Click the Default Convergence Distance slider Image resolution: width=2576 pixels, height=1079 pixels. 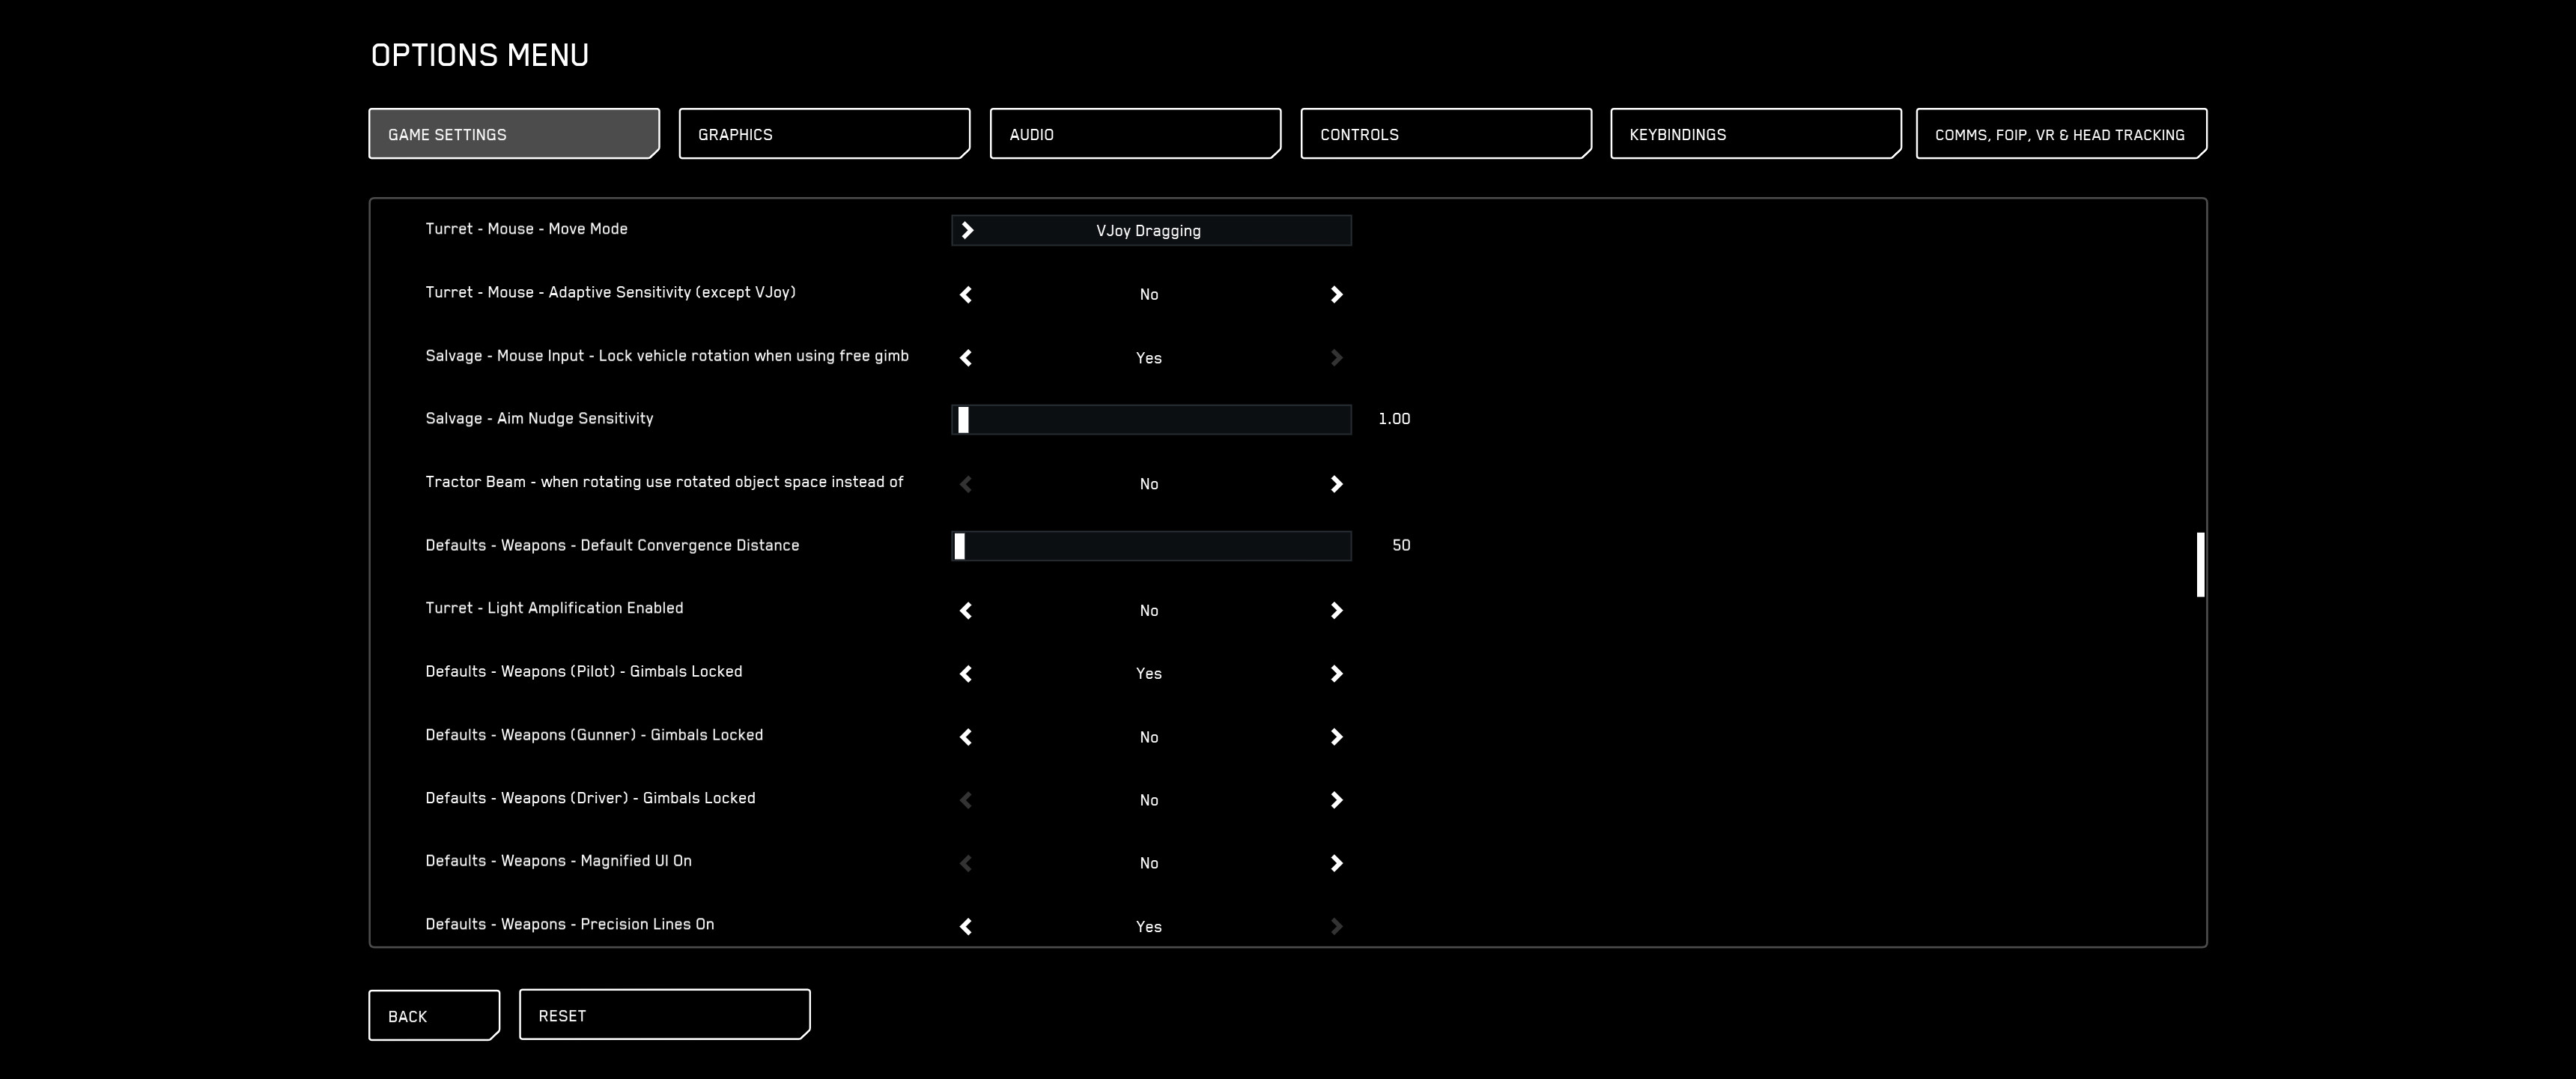[x=1150, y=545]
